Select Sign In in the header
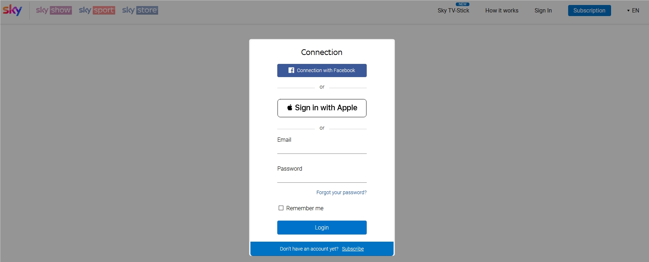649x262 pixels. coord(543,11)
